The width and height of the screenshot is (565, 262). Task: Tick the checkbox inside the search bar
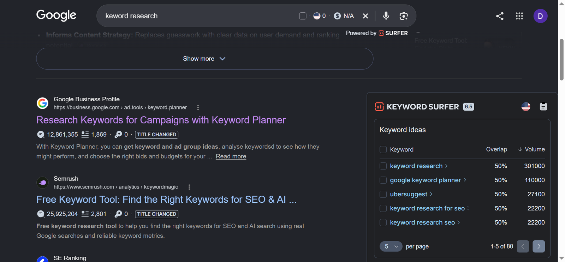pos(303,16)
